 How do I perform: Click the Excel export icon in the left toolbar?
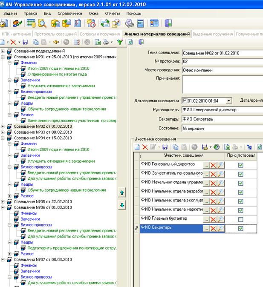pos(98,42)
